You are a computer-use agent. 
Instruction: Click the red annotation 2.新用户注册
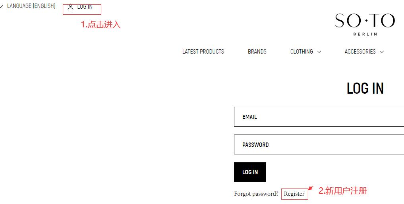(343, 191)
